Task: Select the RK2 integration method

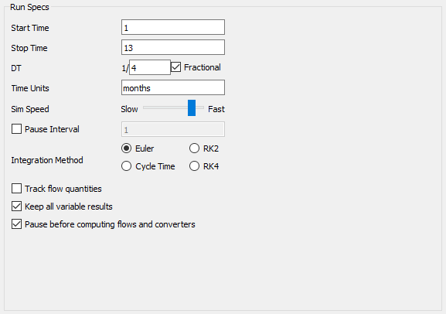Action: [x=194, y=148]
